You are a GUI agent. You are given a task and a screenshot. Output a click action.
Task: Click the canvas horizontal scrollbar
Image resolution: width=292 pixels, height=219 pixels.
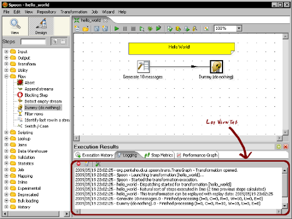tap(178, 138)
